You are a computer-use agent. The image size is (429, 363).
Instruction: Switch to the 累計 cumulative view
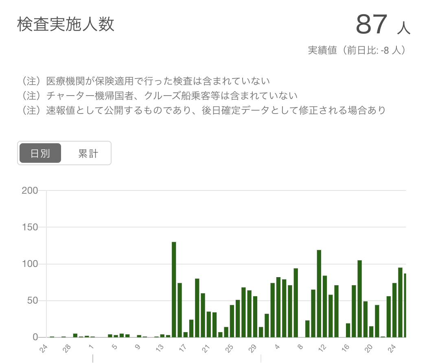coord(88,153)
